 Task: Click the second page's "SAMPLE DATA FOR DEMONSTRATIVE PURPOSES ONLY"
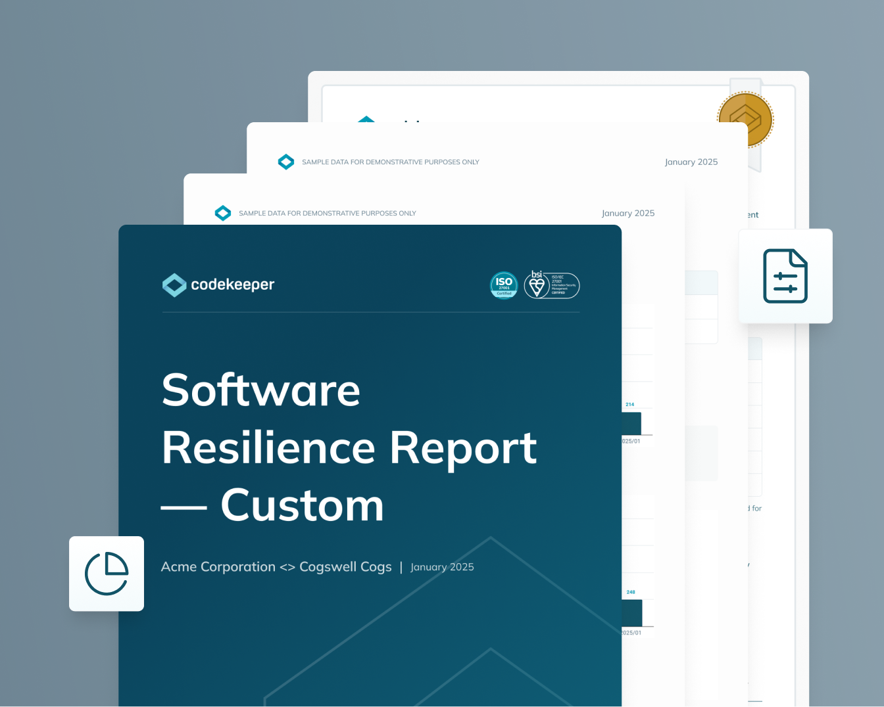coord(328,213)
